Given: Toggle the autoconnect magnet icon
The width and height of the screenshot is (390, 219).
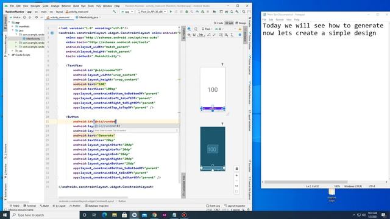Looking at the screenshot, I should pyautogui.click(x=194, y=35).
